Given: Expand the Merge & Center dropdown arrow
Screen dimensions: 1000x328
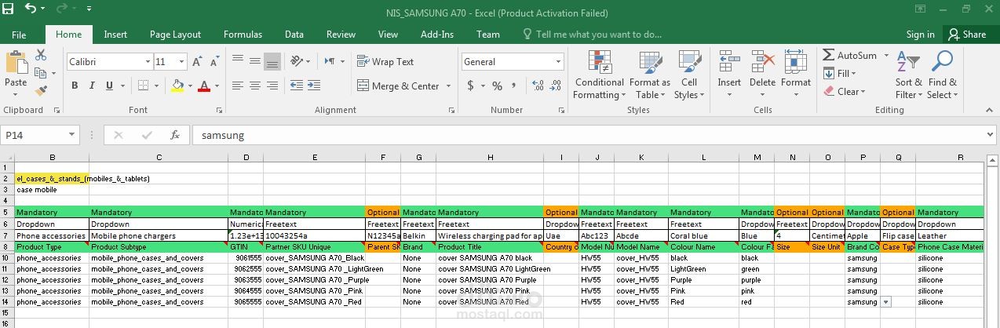Looking at the screenshot, I should point(449,86).
